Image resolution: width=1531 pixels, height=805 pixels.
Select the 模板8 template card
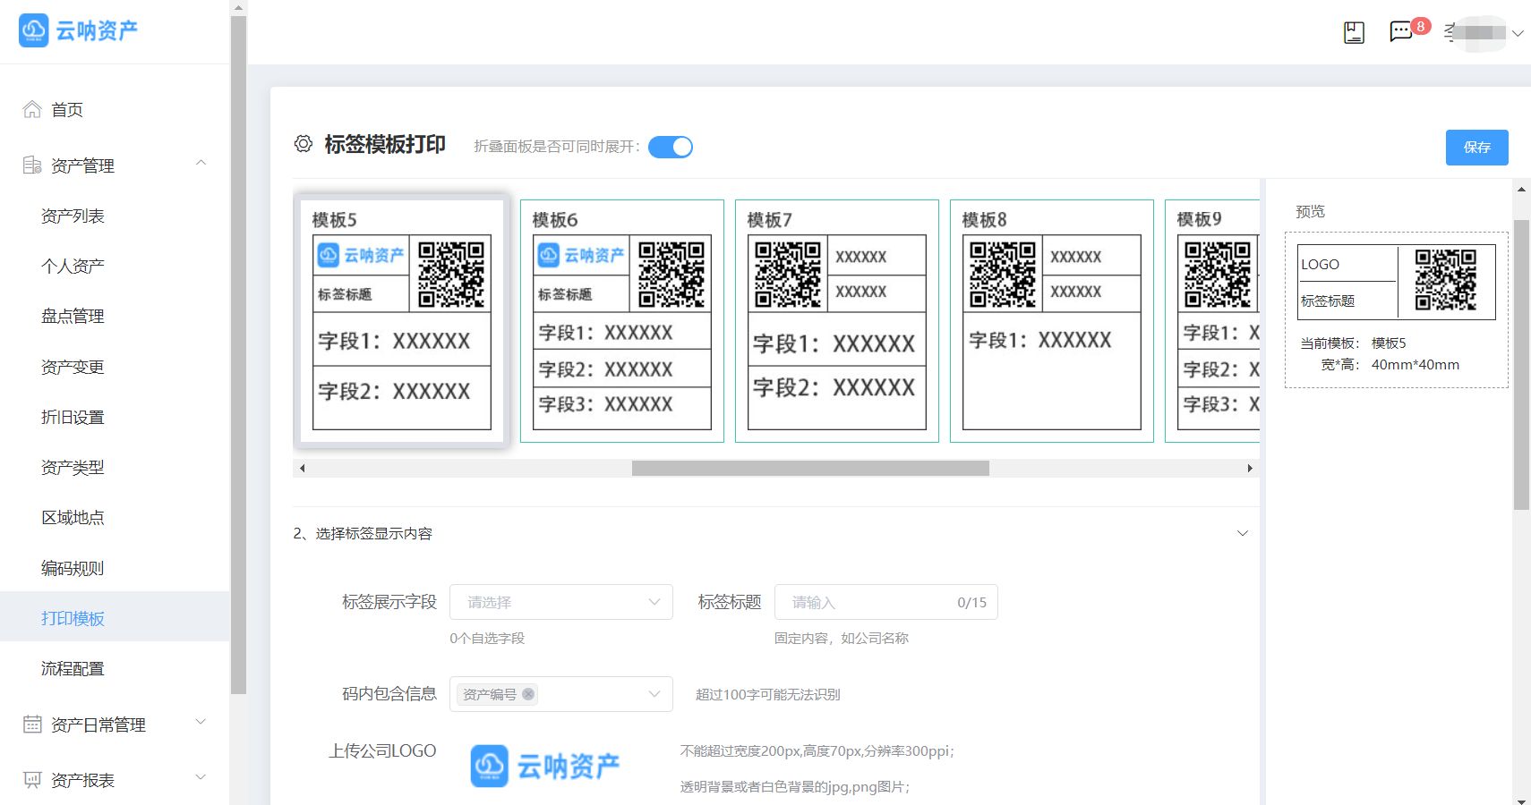click(1052, 321)
